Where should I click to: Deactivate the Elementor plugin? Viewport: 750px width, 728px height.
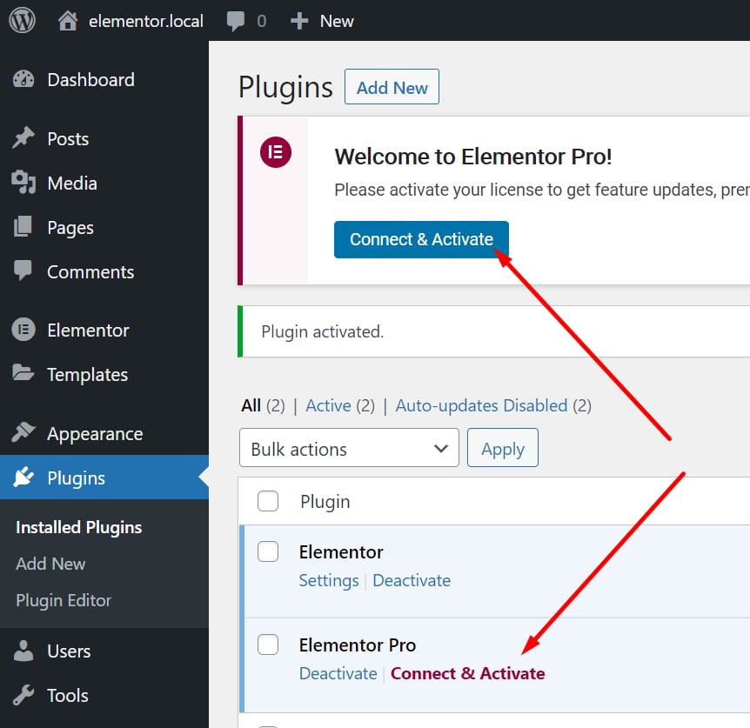pos(412,580)
